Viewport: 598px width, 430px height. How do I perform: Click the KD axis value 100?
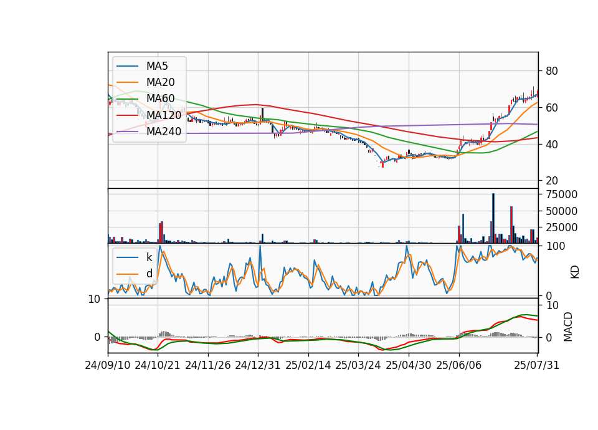click(556, 246)
